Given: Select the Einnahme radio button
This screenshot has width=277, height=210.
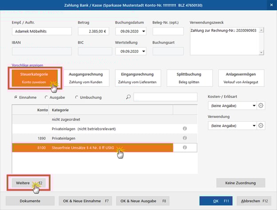Looking at the screenshot, I should click(x=16, y=97).
